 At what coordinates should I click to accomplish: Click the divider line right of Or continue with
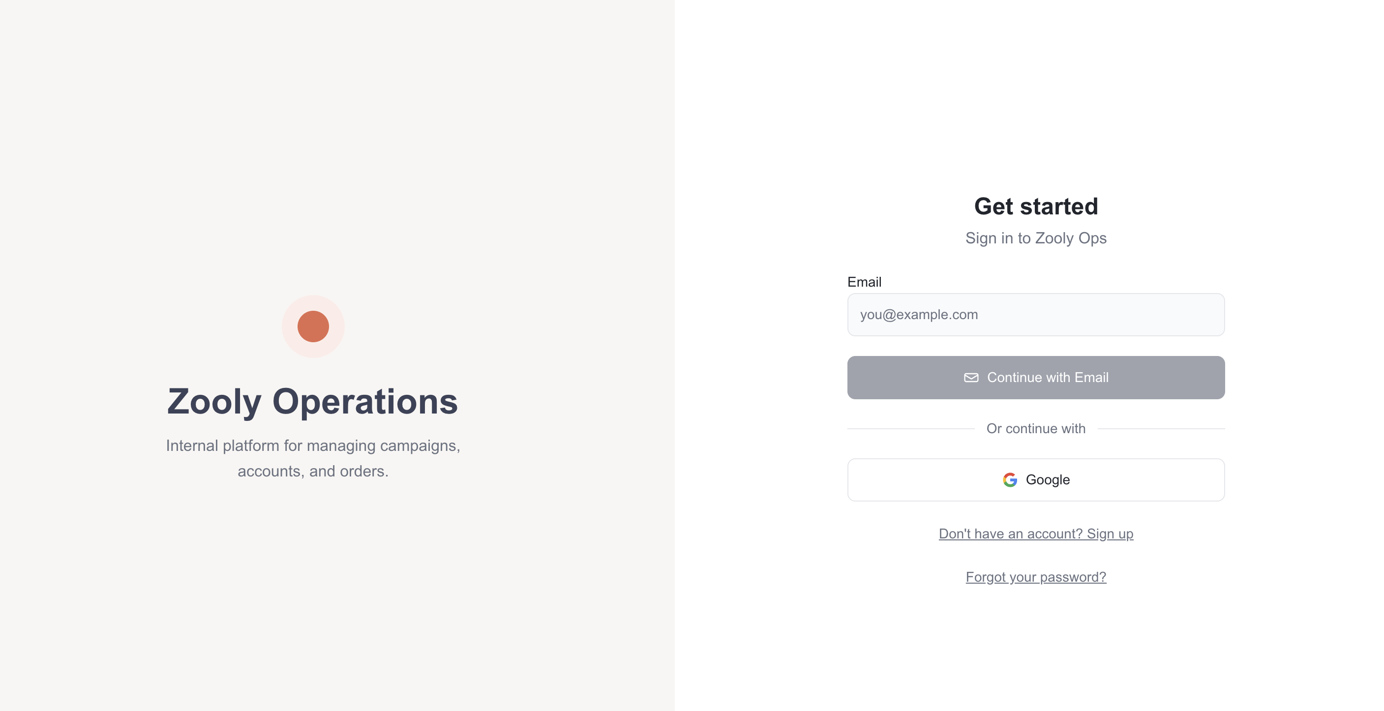click(x=1161, y=429)
